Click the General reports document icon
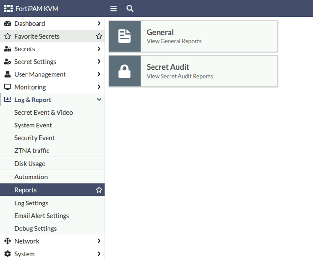This screenshot has width=313, height=260. click(x=125, y=36)
